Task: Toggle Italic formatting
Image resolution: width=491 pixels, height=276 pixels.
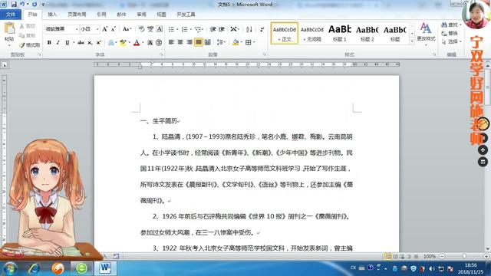Action: 58,43
